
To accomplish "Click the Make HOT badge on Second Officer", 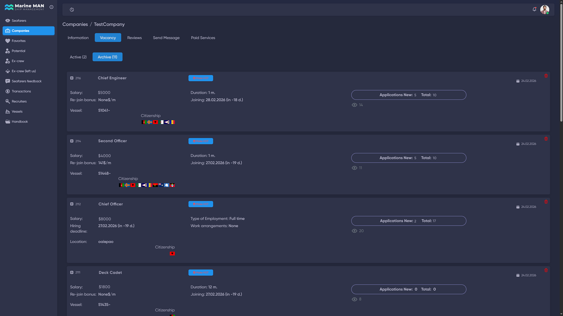I will click(201, 141).
